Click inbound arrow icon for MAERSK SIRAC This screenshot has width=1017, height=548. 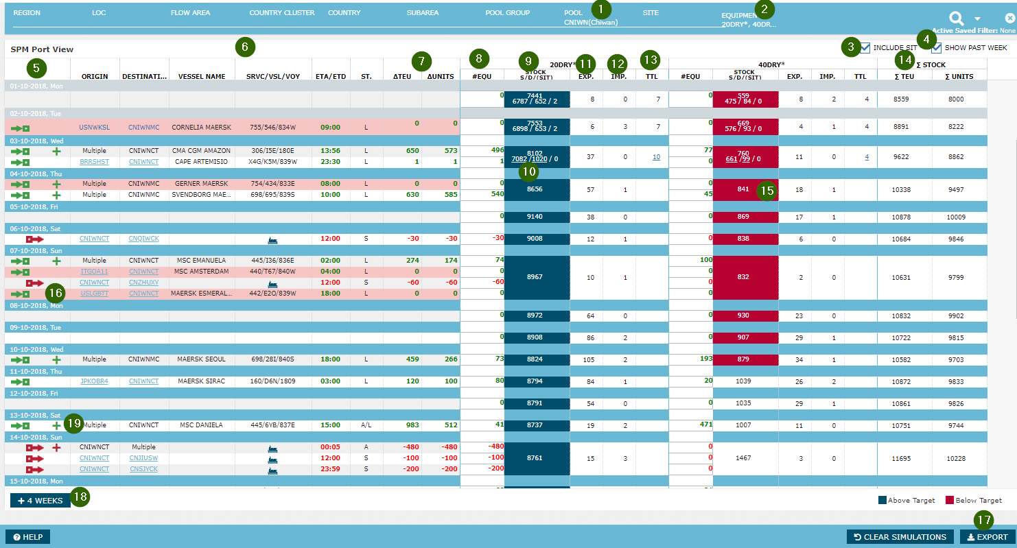pyautogui.click(x=21, y=381)
